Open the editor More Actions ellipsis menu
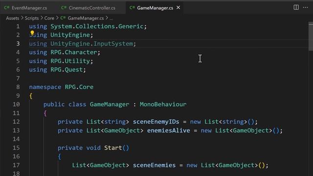This screenshot has width=313, height=176. tap(305, 7)
